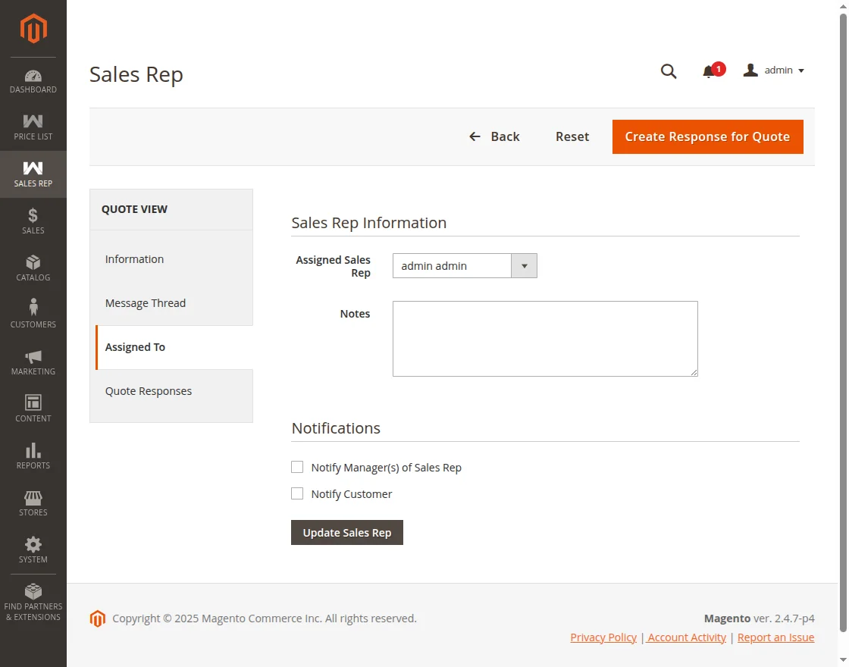Viewport: 849px width, 667px height.
Task: Open the notifications bell icon
Action: click(x=709, y=72)
